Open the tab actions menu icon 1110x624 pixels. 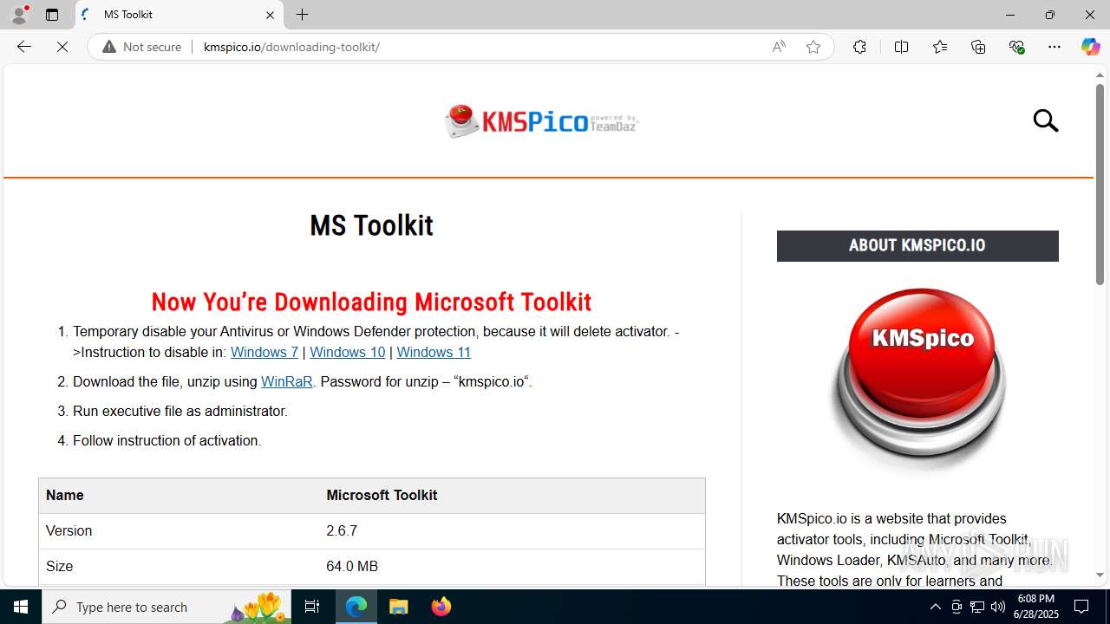click(x=52, y=15)
